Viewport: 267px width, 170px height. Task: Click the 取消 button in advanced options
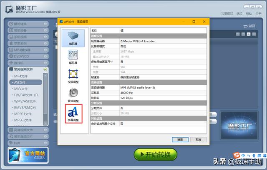coord(199,140)
